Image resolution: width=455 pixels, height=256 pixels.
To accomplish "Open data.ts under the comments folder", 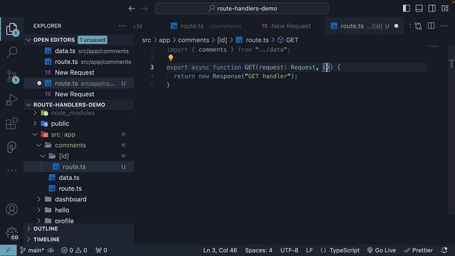I will 79,178.
